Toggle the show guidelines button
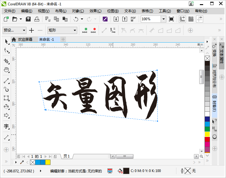 [200, 19]
